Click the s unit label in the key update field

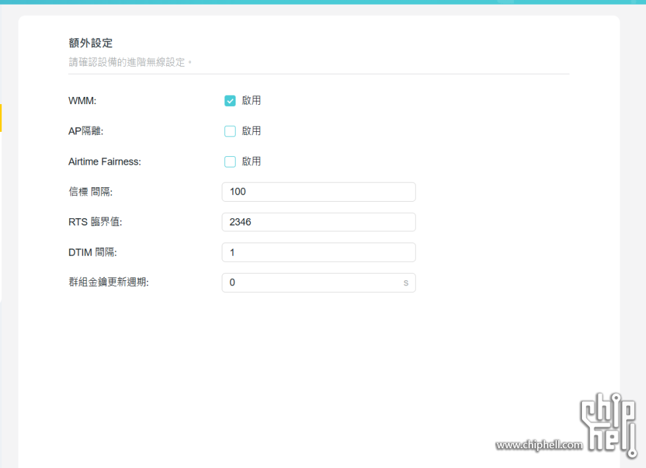pyautogui.click(x=406, y=282)
